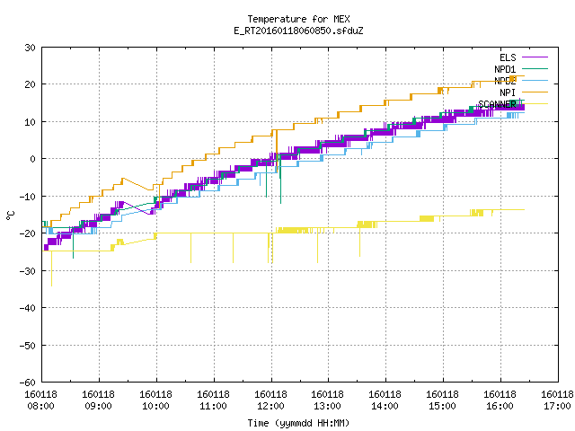Screen dimensions: 575x431
Task: Click the x-axis tick label 160118 16:00
Action: coord(500,400)
